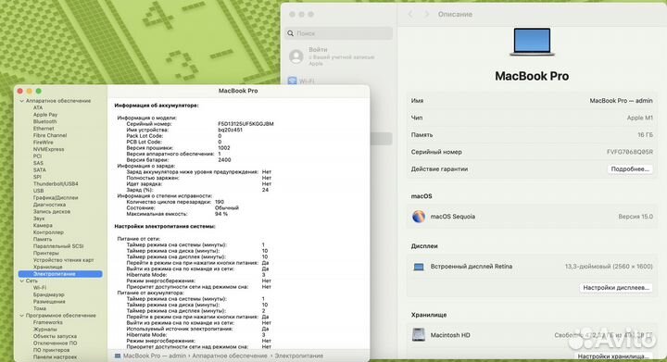Minimize the System Information window
Image resolution: width=667 pixels, height=362 pixels.
[30, 91]
